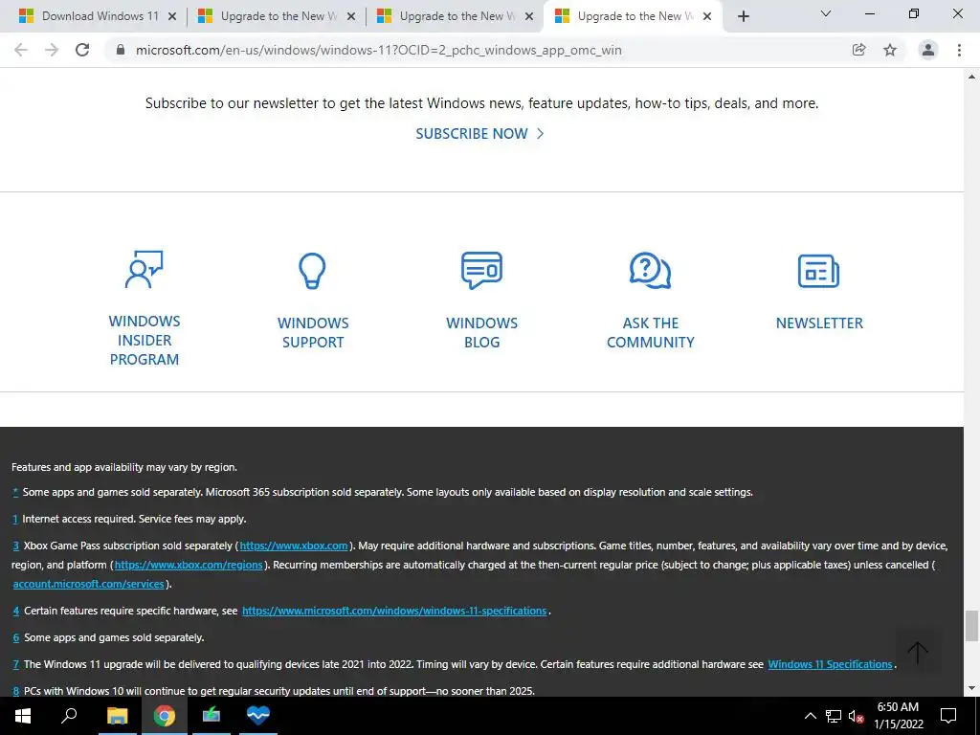This screenshot has width=980, height=735.
Task: Open File Explorer from the taskbar
Action: (x=117, y=716)
